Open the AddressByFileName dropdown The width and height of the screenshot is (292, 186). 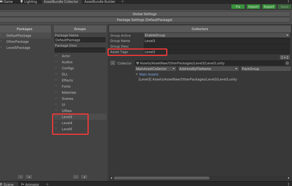pos(208,69)
